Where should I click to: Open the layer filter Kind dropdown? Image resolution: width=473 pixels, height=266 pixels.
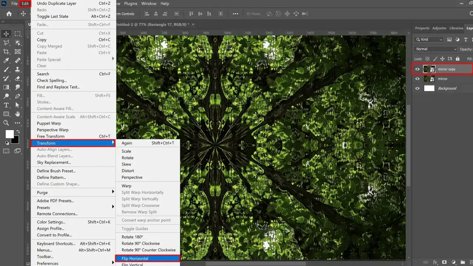pos(429,40)
